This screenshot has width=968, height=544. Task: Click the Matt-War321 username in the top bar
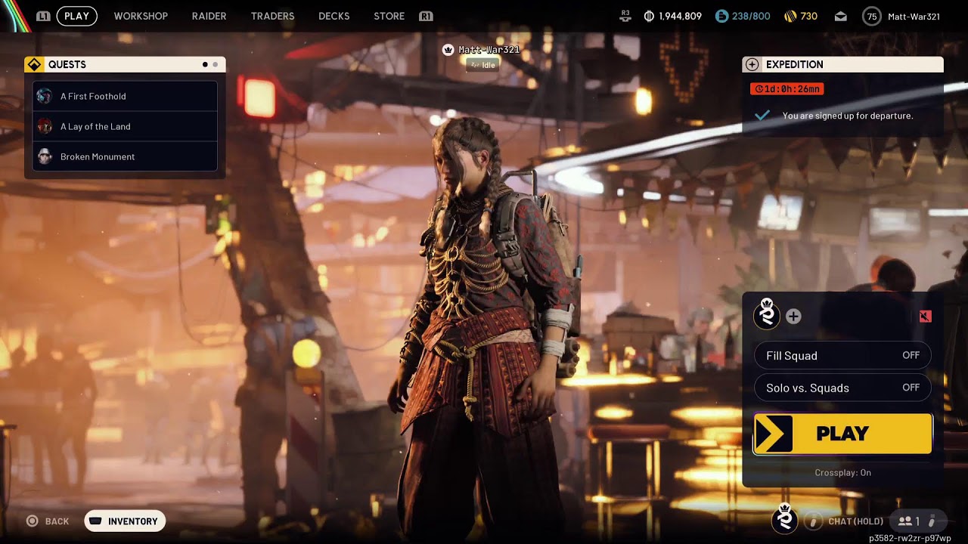[914, 17]
